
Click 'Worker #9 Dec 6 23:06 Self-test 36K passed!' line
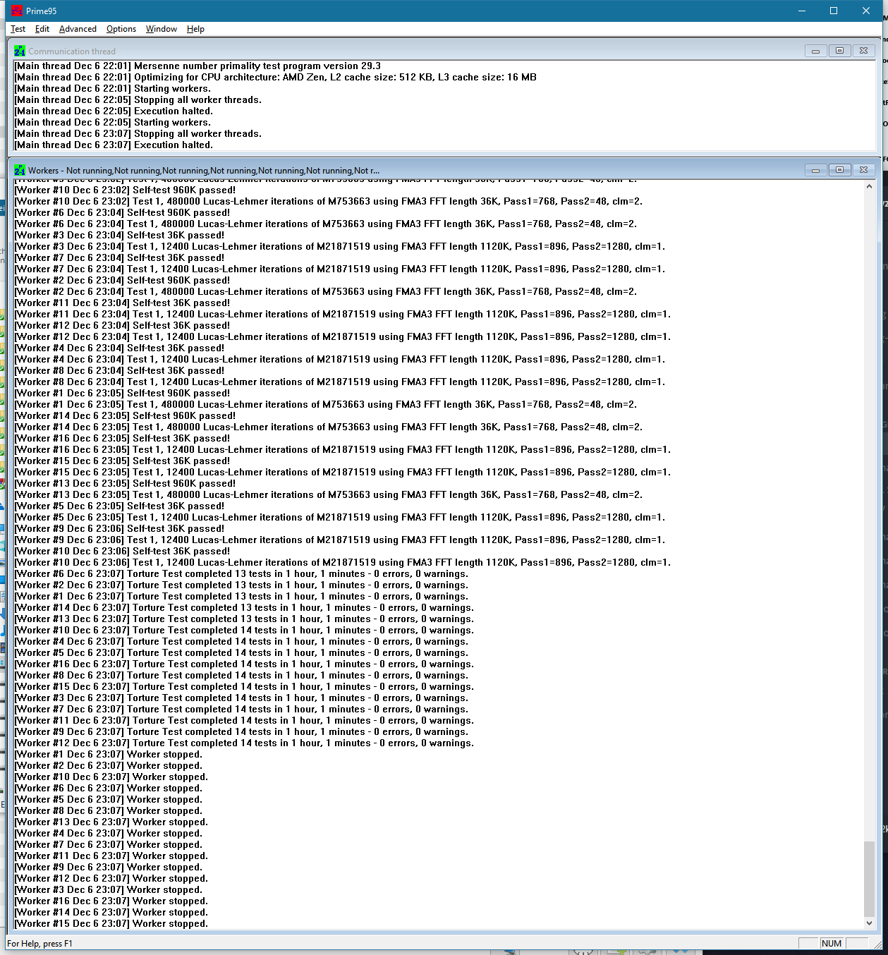tap(119, 528)
